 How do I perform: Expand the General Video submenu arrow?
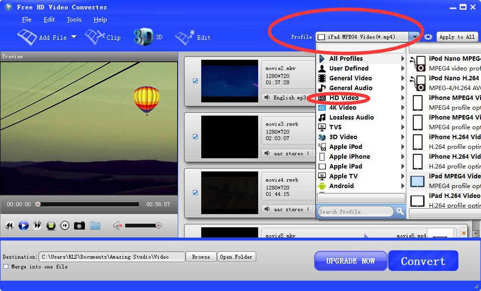pyautogui.click(x=402, y=78)
